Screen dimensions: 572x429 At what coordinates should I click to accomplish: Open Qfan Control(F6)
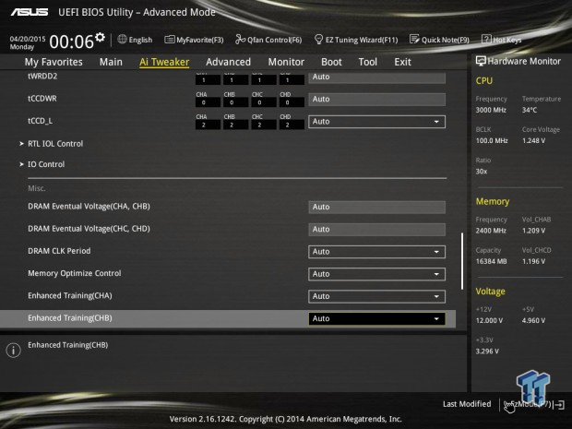coord(268,40)
